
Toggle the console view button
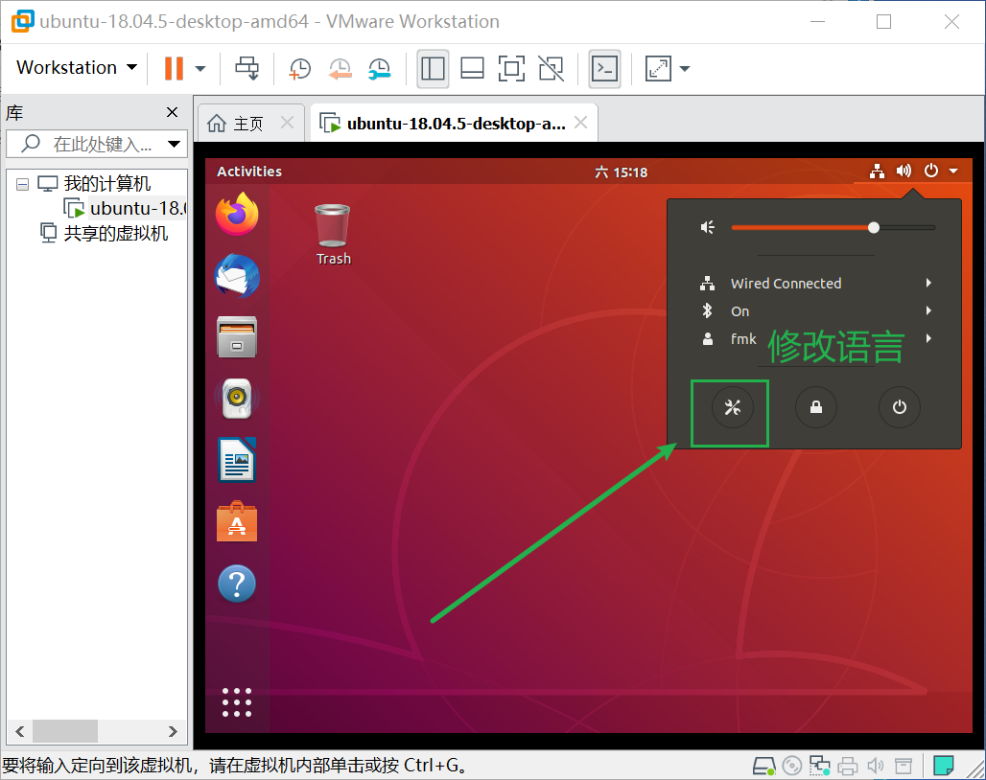pos(605,68)
